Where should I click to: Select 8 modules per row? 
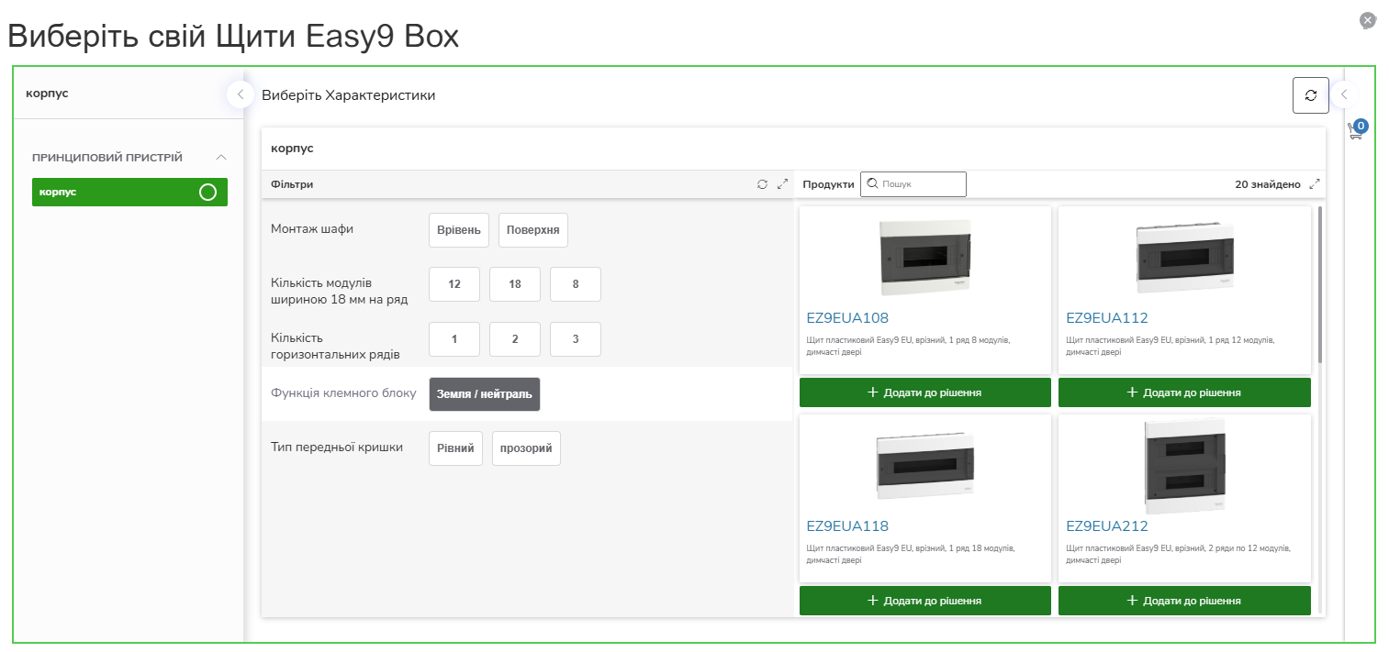point(576,284)
